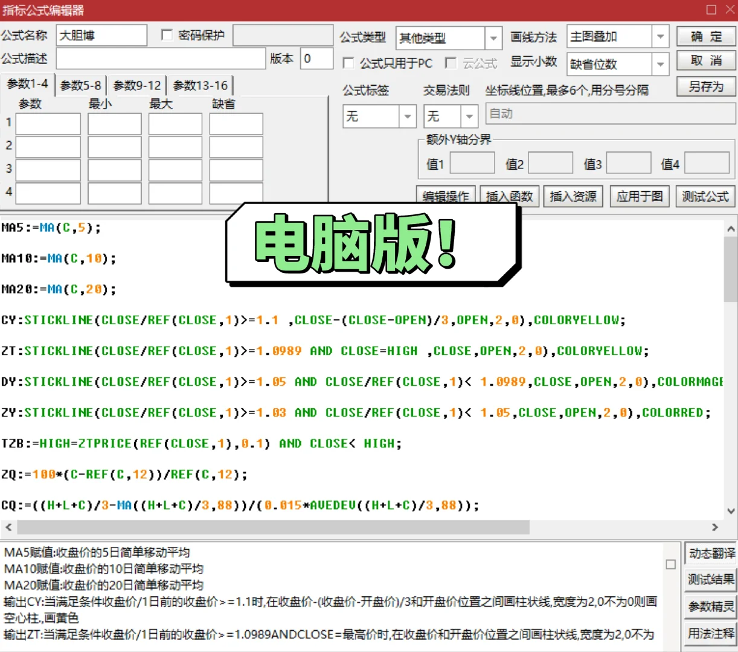Check the 公式只用于PC option
Viewport: 738px width, 652px height.
[x=348, y=63]
